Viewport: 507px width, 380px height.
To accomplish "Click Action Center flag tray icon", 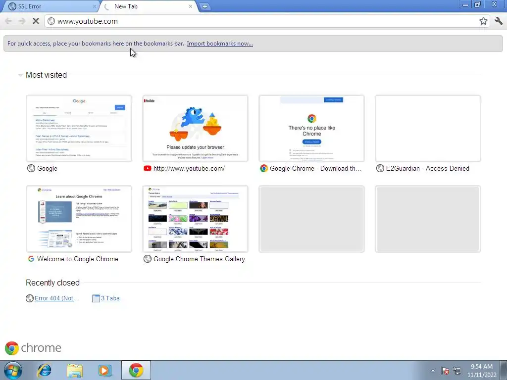I will [x=445, y=371].
